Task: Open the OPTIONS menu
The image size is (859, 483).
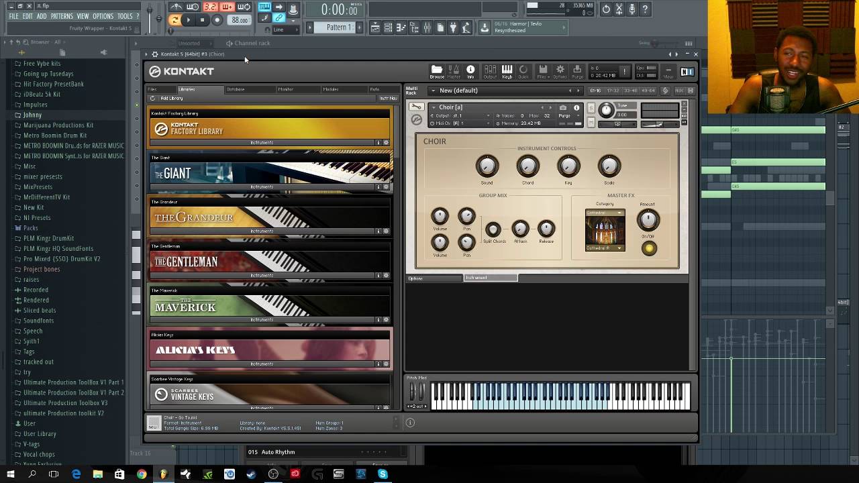Action: coord(103,16)
